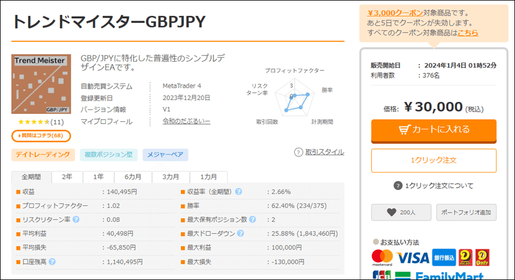Open the 質問はコチラ(68) button

click(x=41, y=136)
